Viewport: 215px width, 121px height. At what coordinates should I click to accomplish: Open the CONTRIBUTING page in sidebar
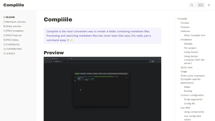point(13,49)
